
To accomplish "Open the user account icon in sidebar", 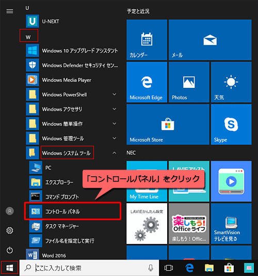I will 10,211.
